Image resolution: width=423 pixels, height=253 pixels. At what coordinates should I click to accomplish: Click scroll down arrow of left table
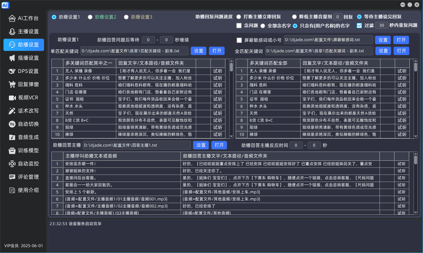pyautogui.click(x=231, y=136)
